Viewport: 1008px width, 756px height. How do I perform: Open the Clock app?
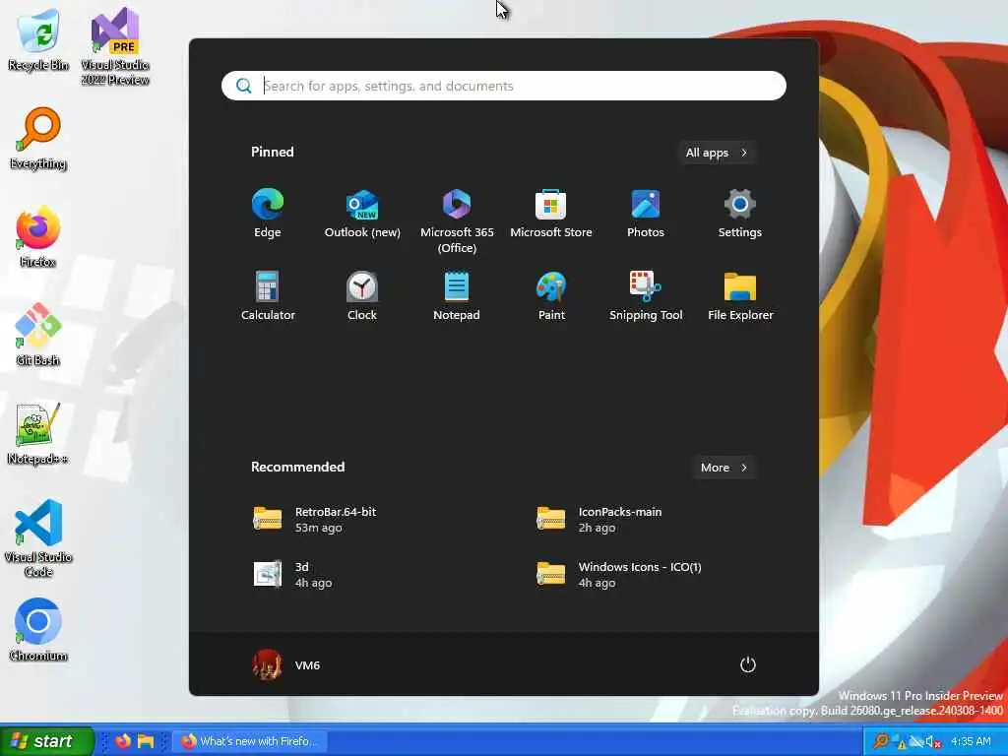pyautogui.click(x=362, y=296)
